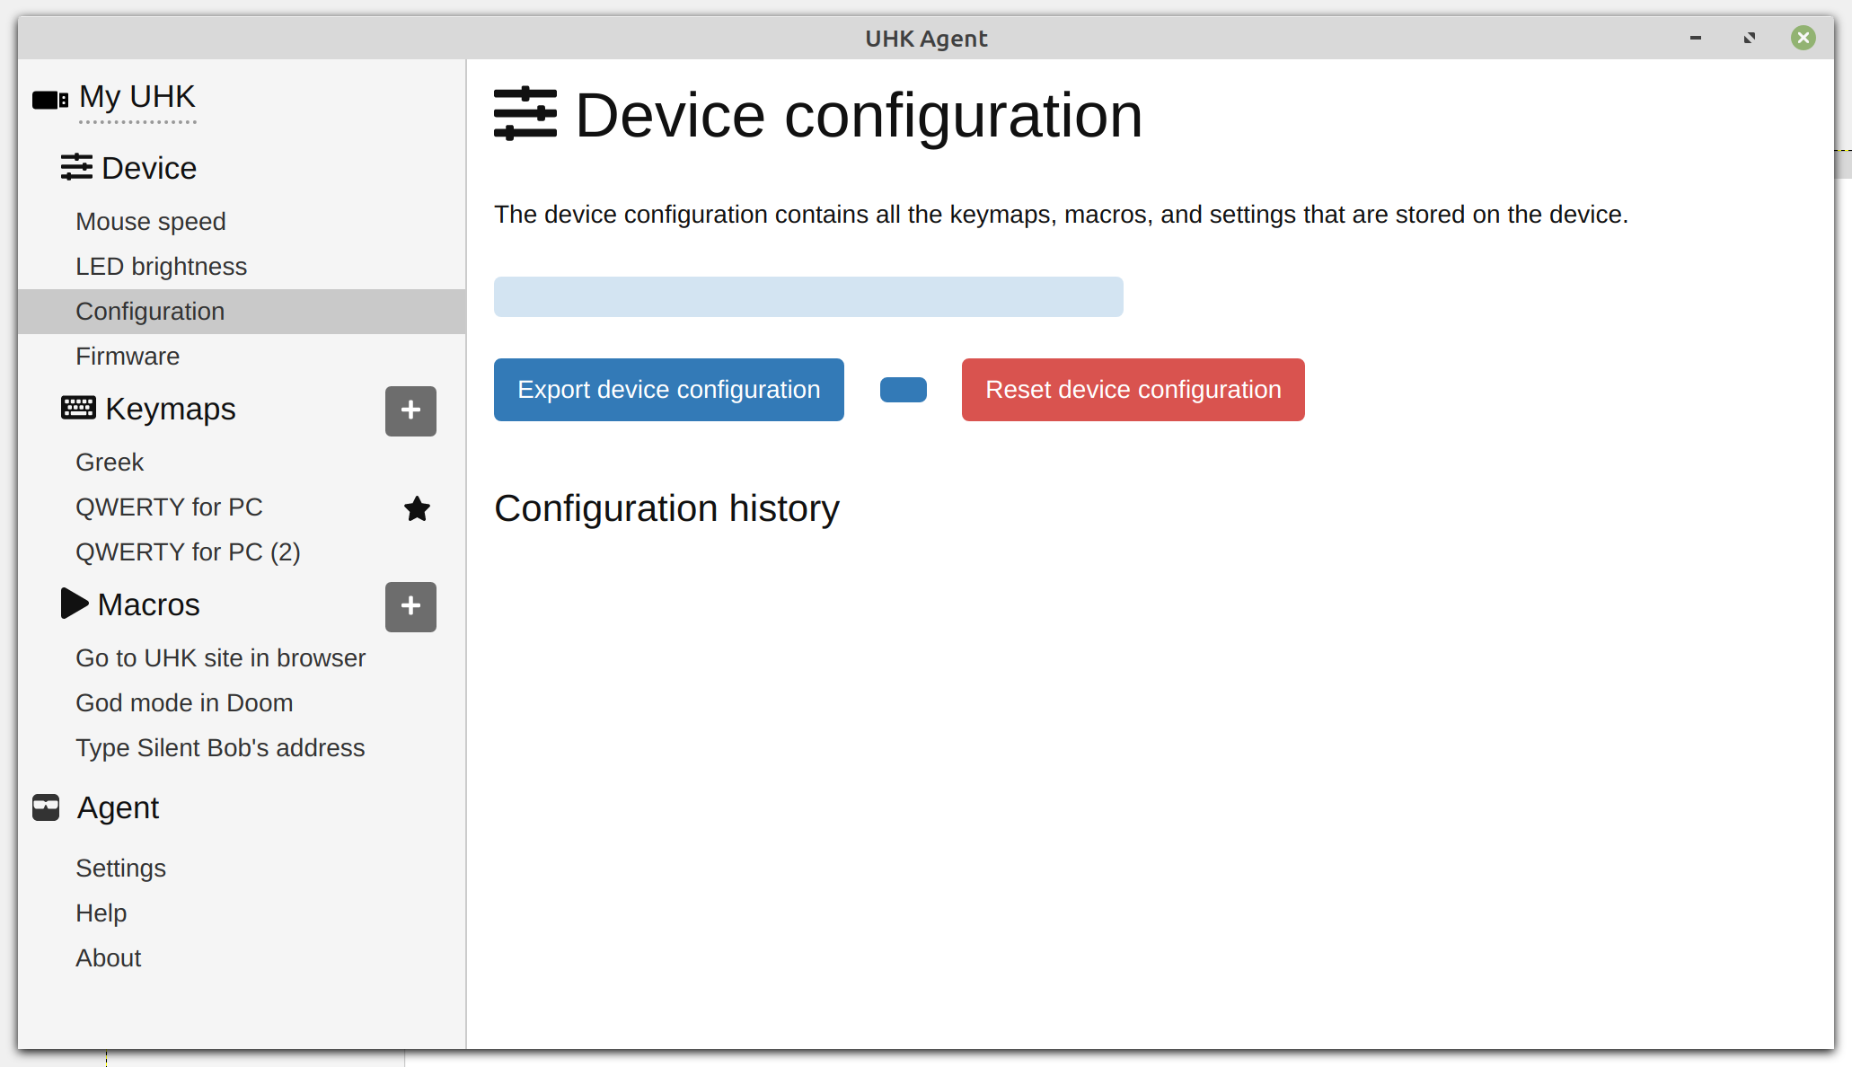Click the Agent icon in the sidebar
The image size is (1852, 1067).
point(45,807)
